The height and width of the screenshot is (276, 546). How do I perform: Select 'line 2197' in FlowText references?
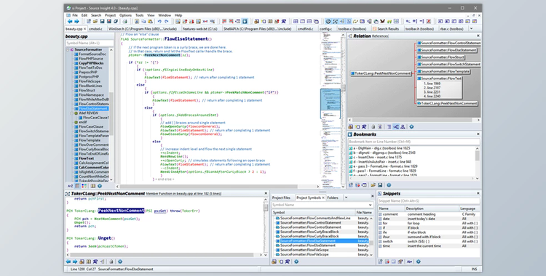pos(432,88)
